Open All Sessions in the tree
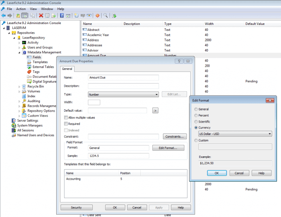This screenshot has width=281, height=217. (x=25, y=130)
